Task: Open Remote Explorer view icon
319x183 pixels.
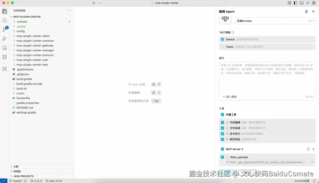Action: [4, 48]
